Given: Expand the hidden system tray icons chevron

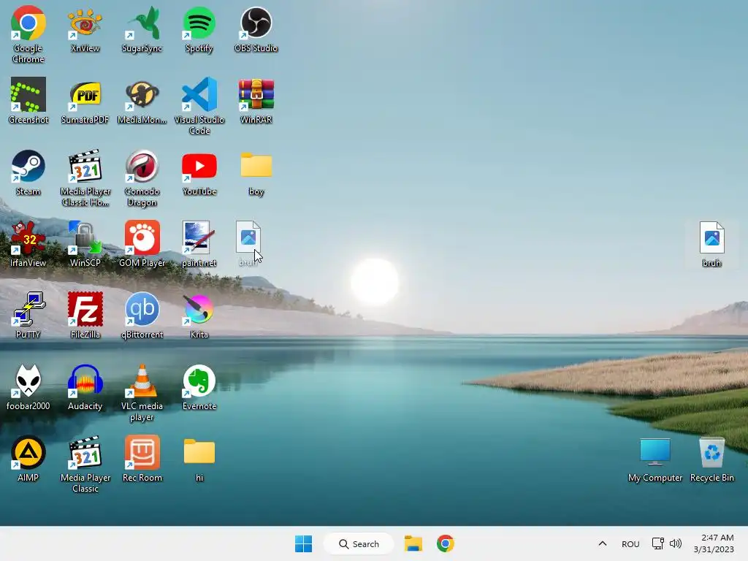Looking at the screenshot, I should 603,543.
